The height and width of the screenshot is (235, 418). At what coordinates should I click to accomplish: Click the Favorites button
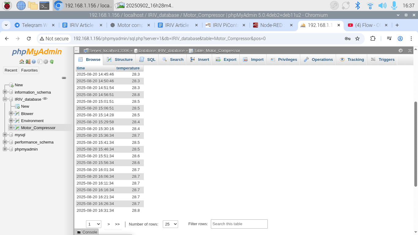point(29,70)
